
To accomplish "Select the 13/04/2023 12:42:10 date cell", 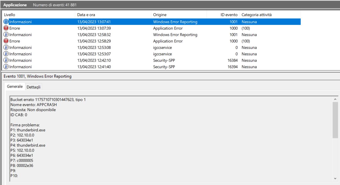I will pos(94,60).
